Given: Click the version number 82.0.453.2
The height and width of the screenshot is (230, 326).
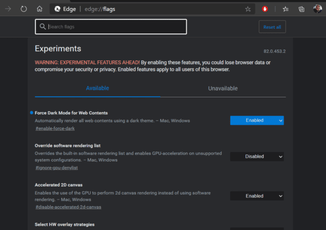Looking at the screenshot, I should tap(274, 51).
